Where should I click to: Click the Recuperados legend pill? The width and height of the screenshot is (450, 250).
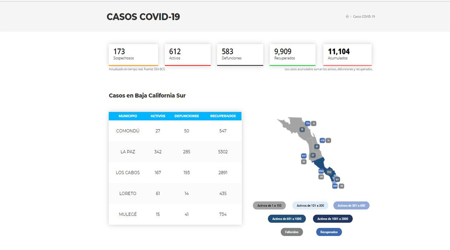pyautogui.click(x=329, y=232)
